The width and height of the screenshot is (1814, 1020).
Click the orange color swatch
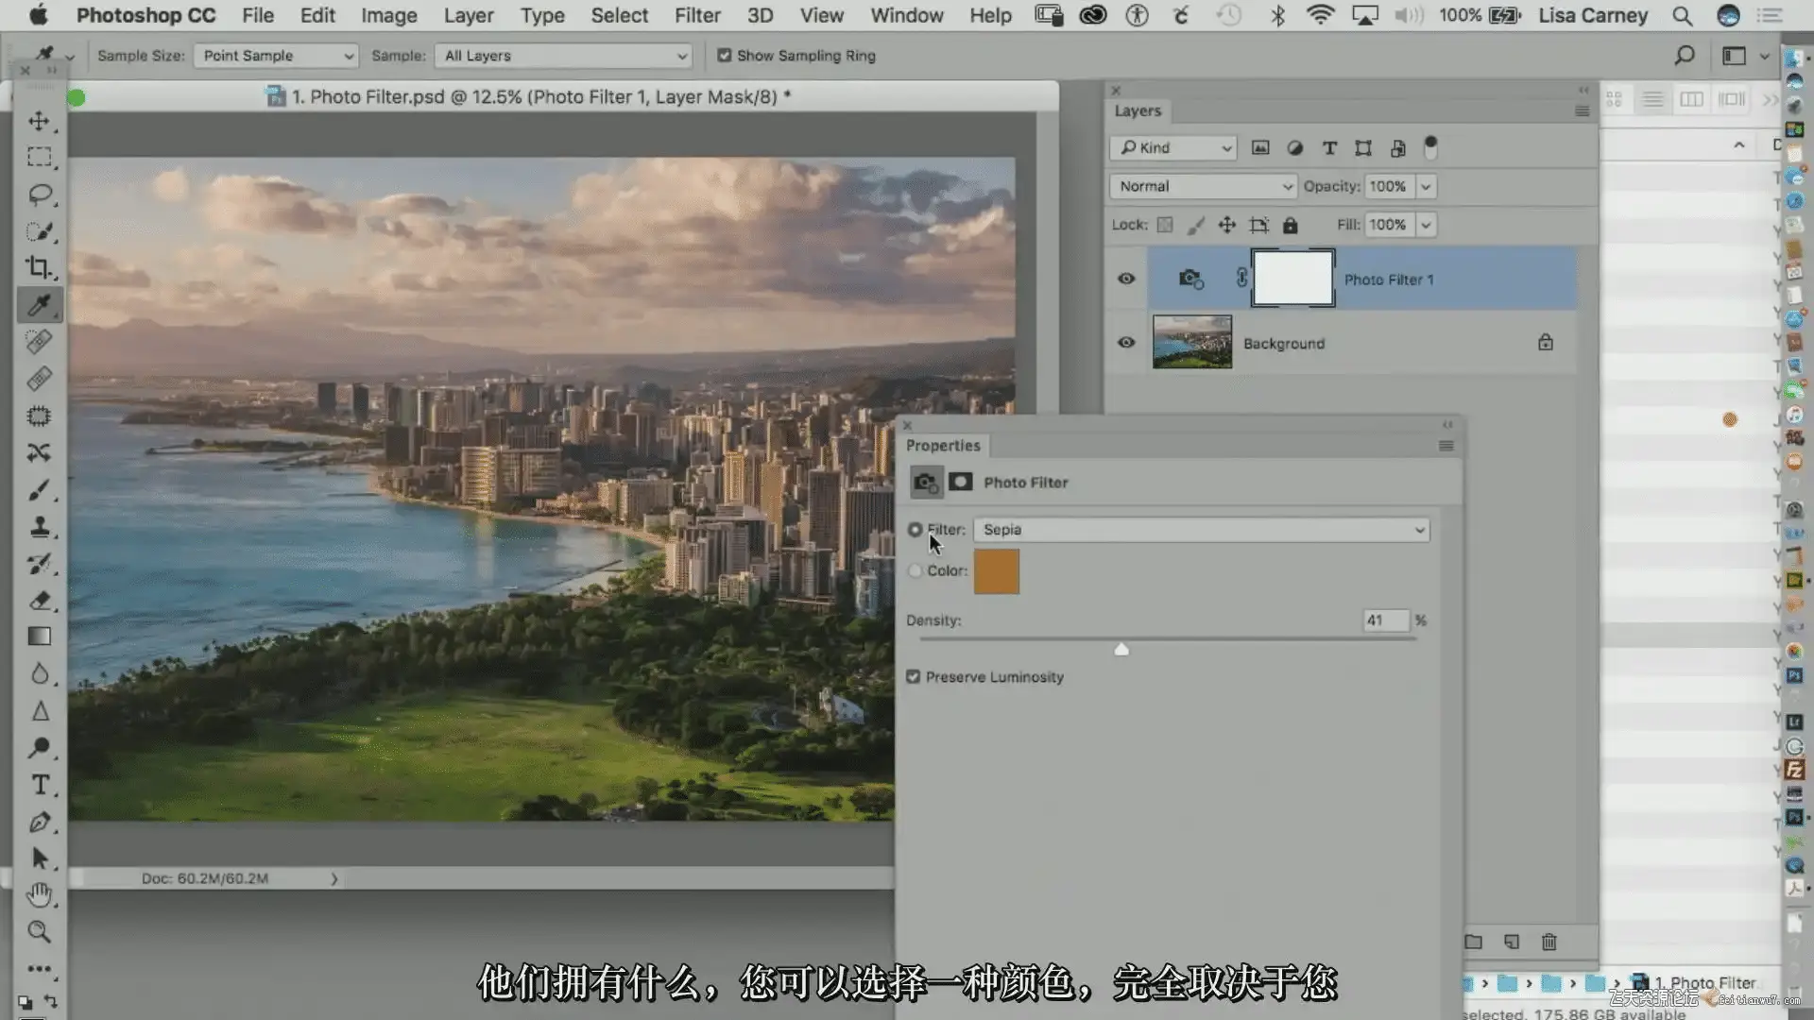coord(996,571)
